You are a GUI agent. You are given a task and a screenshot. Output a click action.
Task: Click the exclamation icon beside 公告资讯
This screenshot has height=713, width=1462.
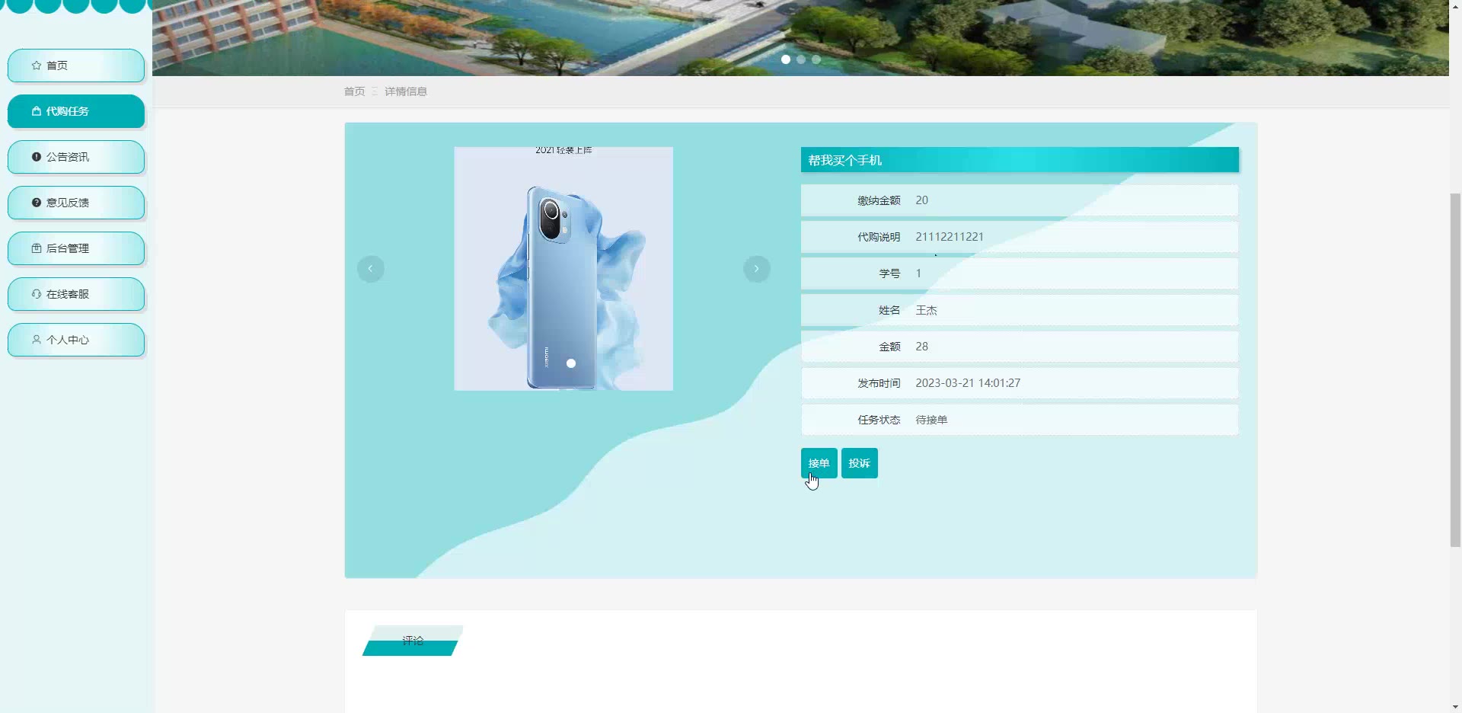pos(36,157)
